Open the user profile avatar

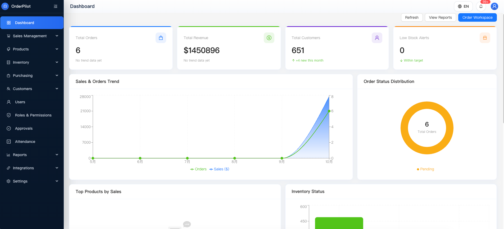point(494,6)
